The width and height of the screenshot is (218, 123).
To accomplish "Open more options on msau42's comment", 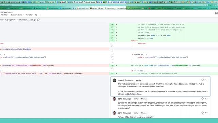I will [206, 80].
